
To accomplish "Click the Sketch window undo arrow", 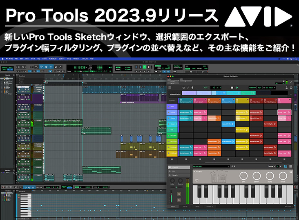I will (x=183, y=88).
